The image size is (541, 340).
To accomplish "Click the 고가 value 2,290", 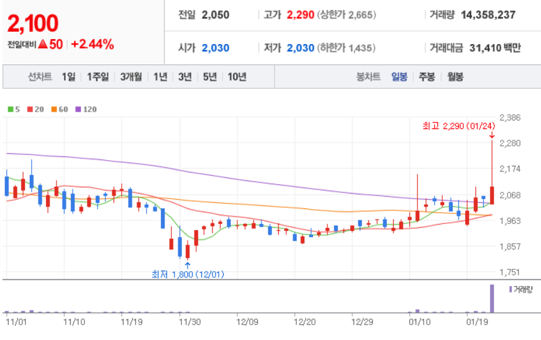I will pyautogui.click(x=301, y=15).
